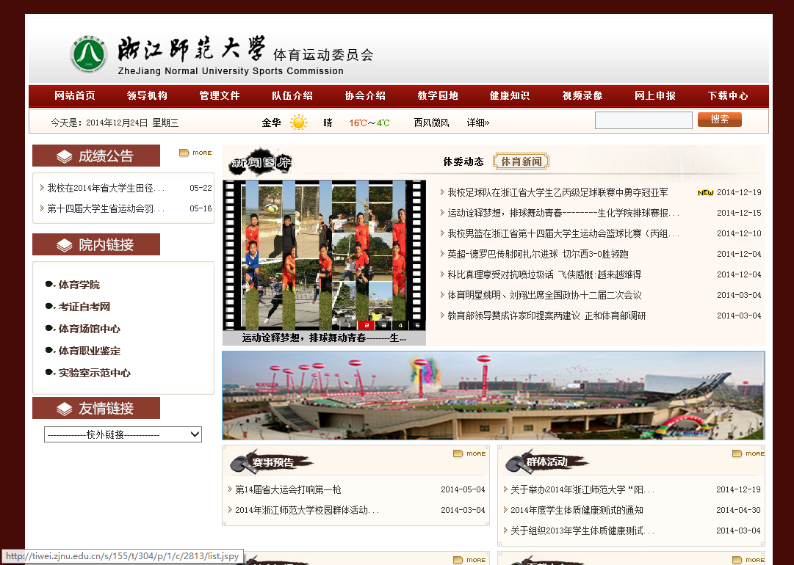Click the sun weather icon
This screenshot has height=565, width=794.
[298, 123]
